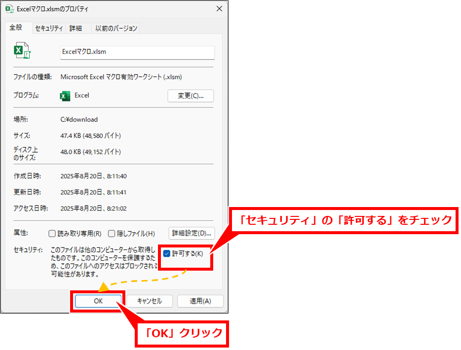
Task: Click creation date 2025年8月20日、8:11:40
Action: point(93,176)
